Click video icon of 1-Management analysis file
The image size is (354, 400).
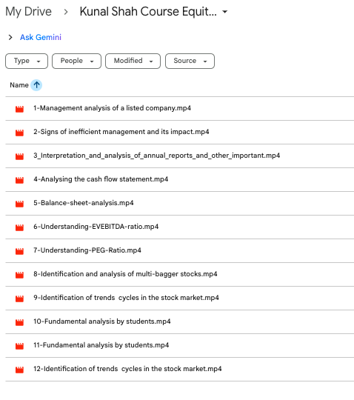(19, 109)
